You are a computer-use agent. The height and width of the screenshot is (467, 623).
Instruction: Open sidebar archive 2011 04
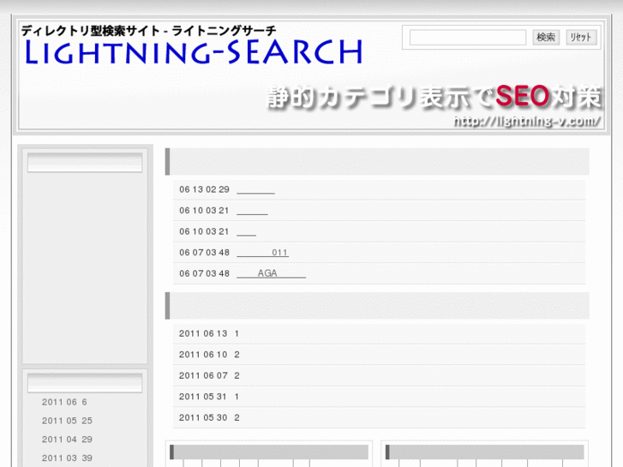[x=67, y=440]
